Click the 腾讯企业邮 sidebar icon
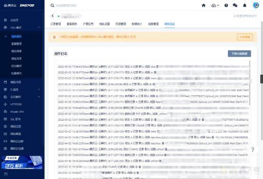This screenshot has height=179, width=263. [x=5, y=141]
